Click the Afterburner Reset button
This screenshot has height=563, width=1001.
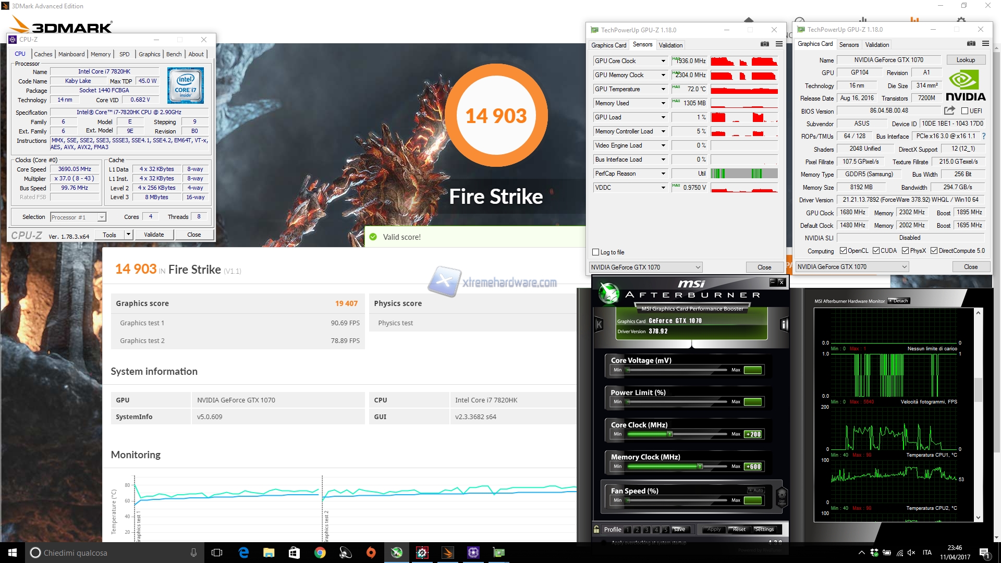(739, 529)
